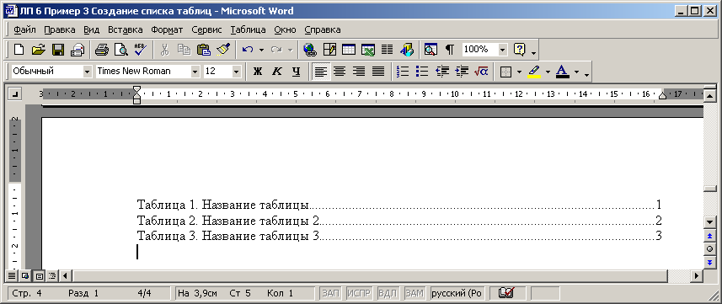Apply outside border to the selection
722x304 pixels.
point(506,72)
